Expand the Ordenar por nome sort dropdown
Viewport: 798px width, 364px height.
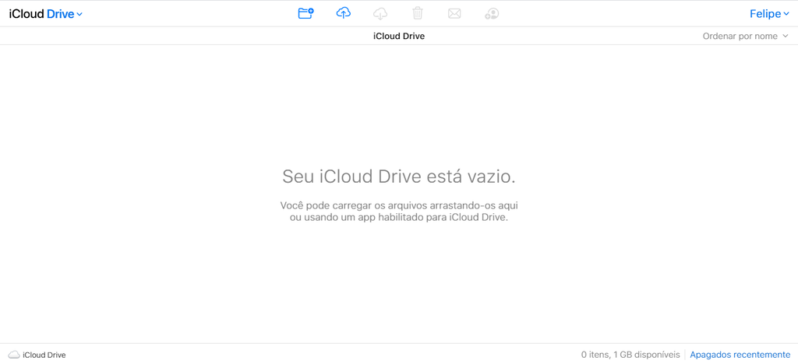point(745,36)
